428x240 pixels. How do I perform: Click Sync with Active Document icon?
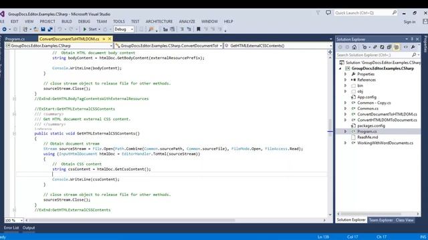click(x=374, y=47)
